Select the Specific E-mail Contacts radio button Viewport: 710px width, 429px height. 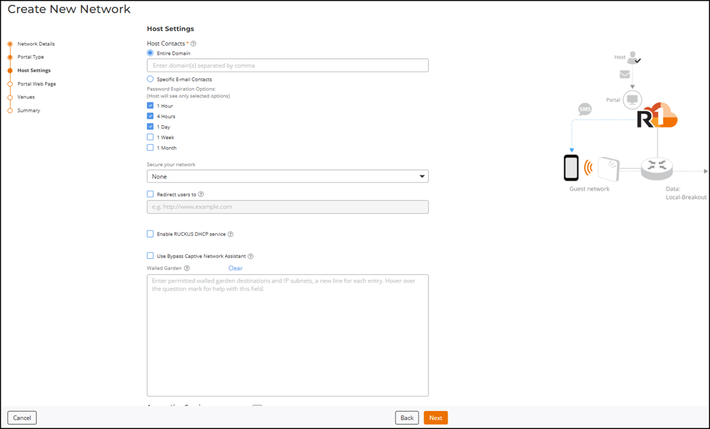click(x=150, y=79)
